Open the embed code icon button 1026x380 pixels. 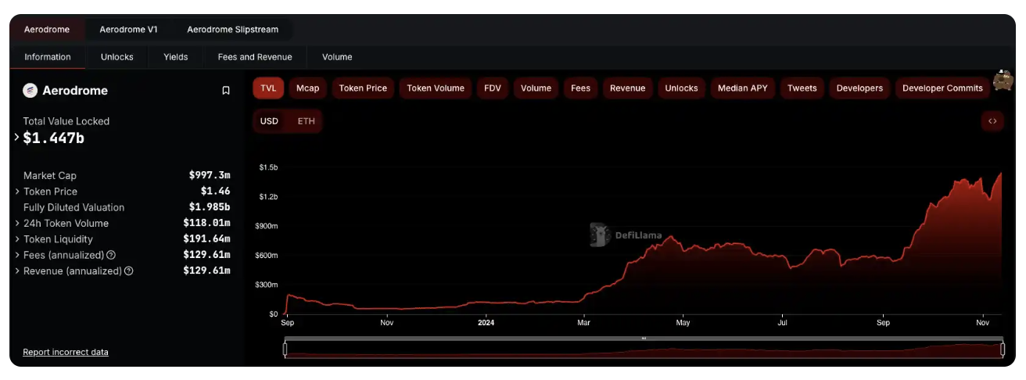point(992,121)
